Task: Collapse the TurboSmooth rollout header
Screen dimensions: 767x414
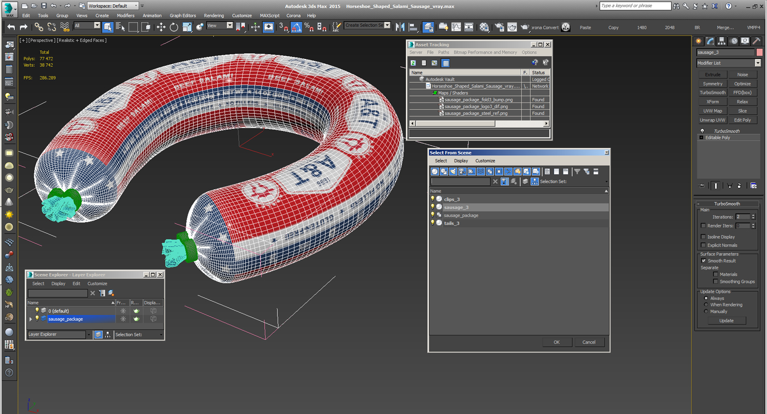Action: 728,204
